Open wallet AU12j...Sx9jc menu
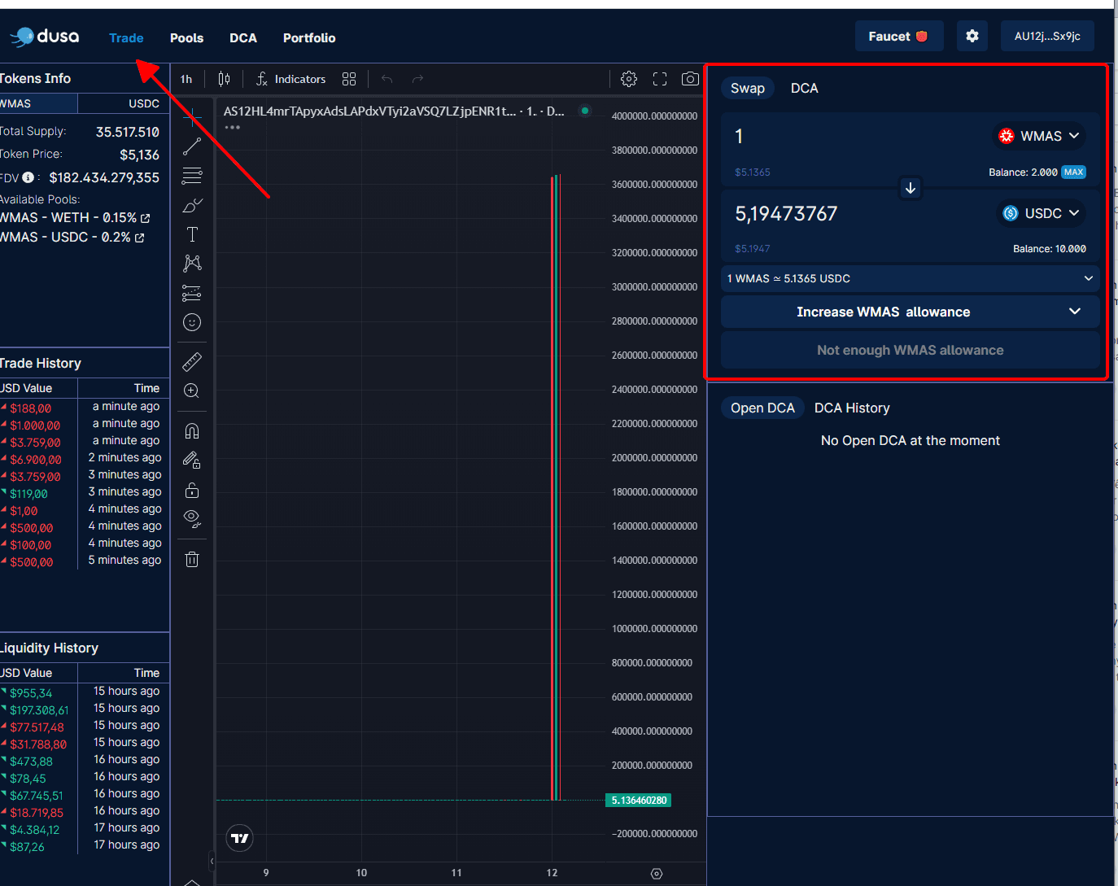Screen dimensions: 1118x886 (1047, 37)
